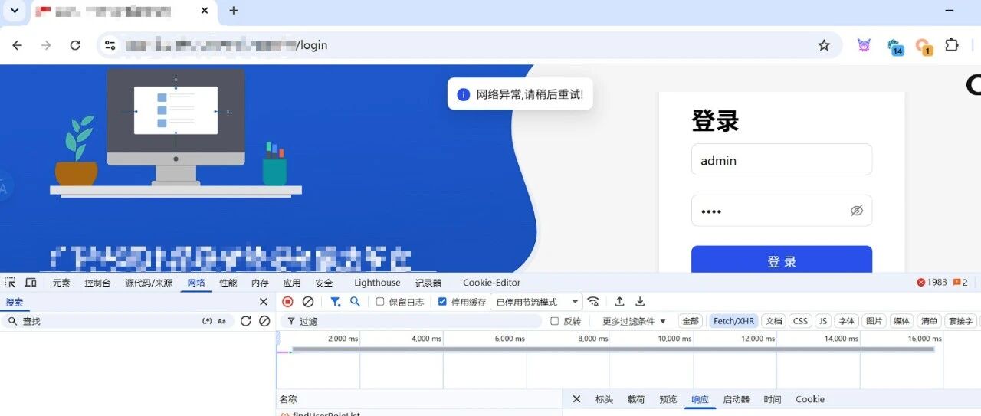981x416 pixels.
Task: Click the network search magnifier icon
Action: 355,302
